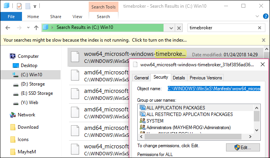
Task: Open the Download folder
Action: point(28,127)
